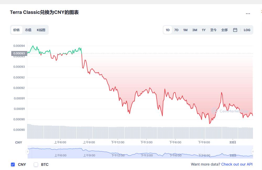Select the 3M time range
Screen dimensions: 262x170
coord(195,30)
